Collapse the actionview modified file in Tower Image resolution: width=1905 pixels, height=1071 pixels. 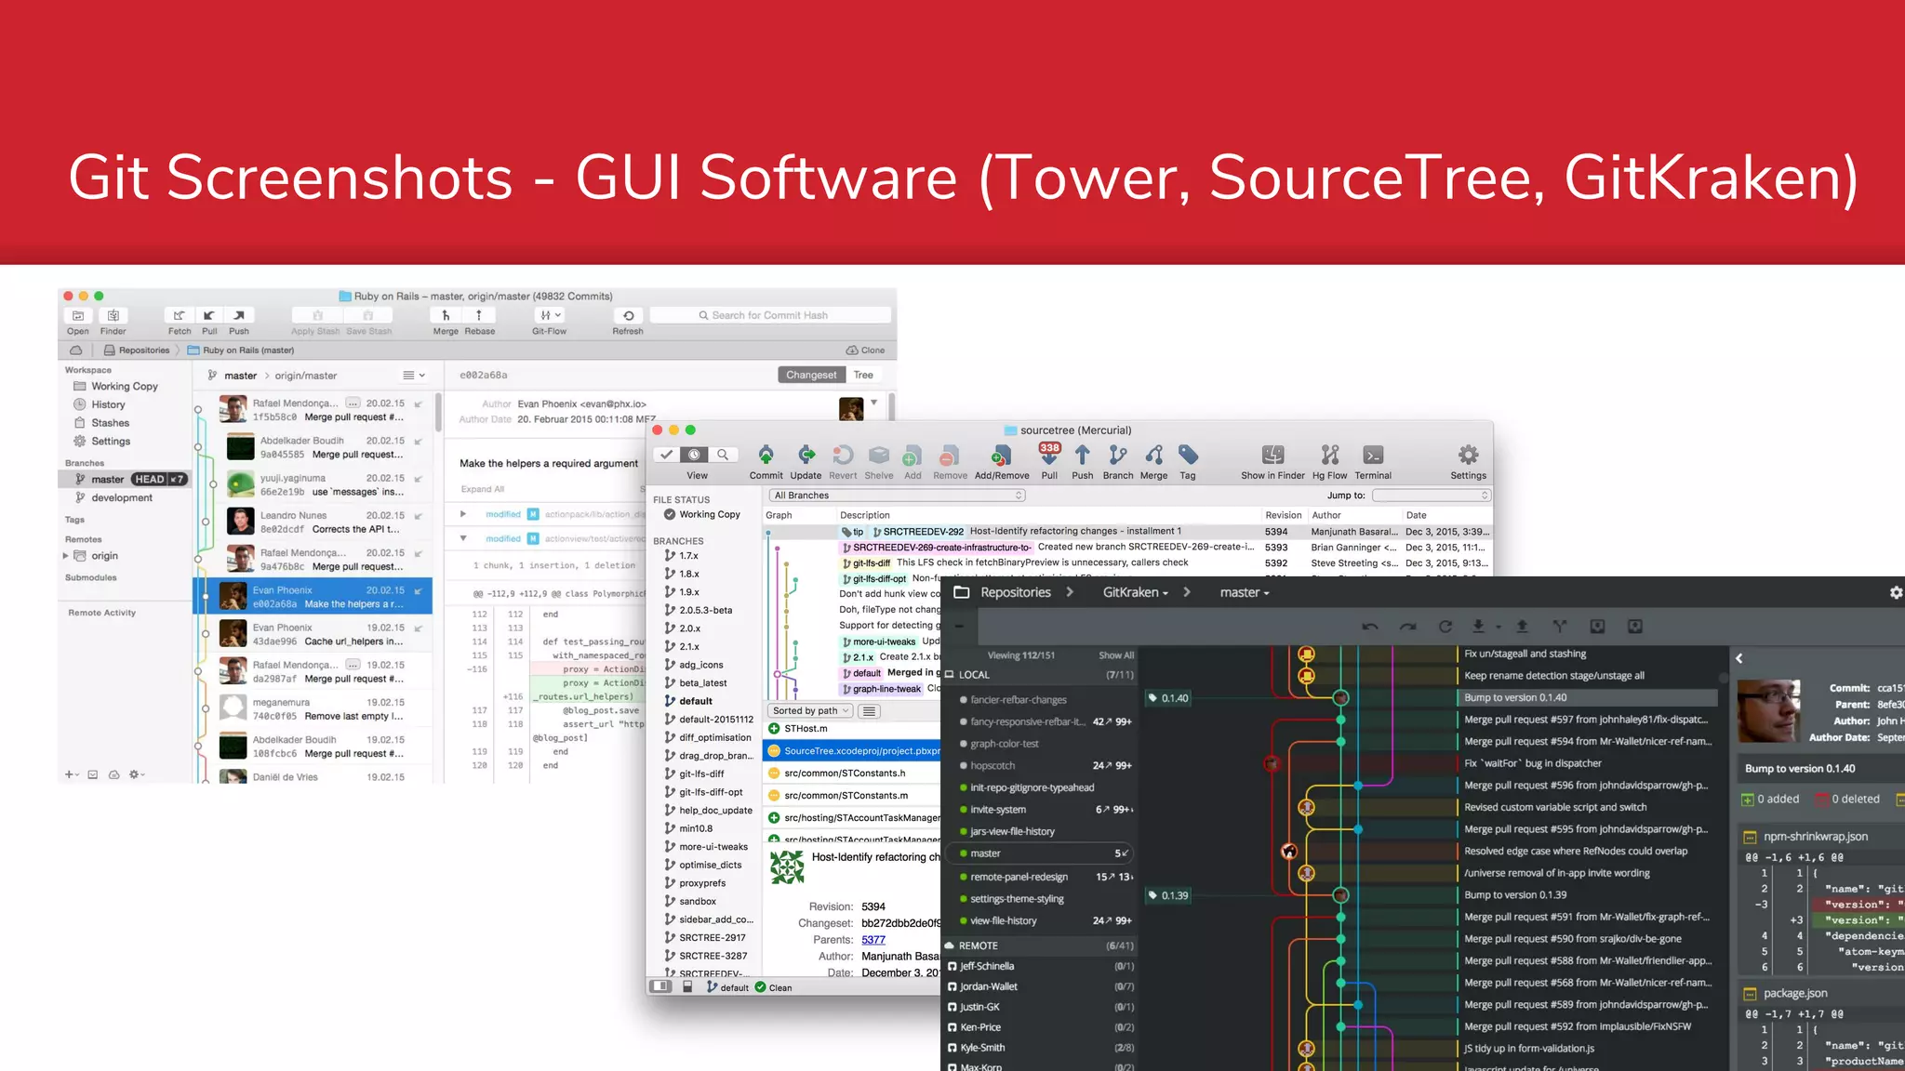coord(463,538)
